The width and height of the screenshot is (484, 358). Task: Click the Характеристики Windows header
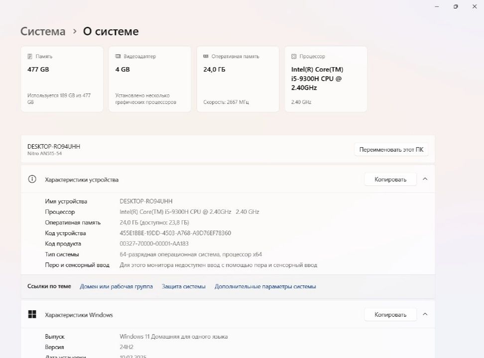pyautogui.click(x=228, y=315)
